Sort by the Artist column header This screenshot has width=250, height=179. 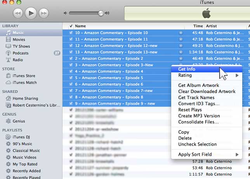(226, 26)
